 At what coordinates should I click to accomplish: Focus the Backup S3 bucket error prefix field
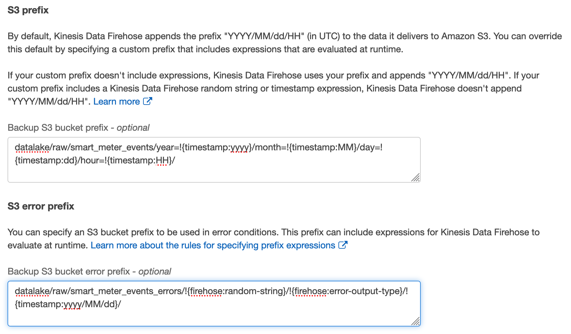(214, 304)
